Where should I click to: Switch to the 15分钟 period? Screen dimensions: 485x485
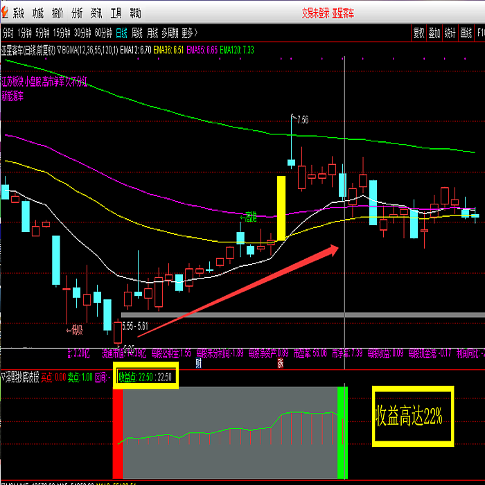62,33
